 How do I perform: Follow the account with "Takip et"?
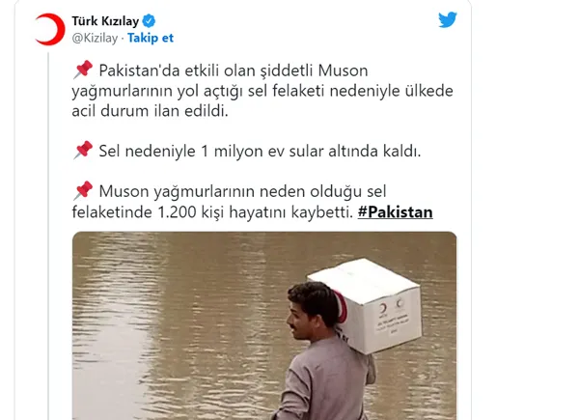(151, 38)
